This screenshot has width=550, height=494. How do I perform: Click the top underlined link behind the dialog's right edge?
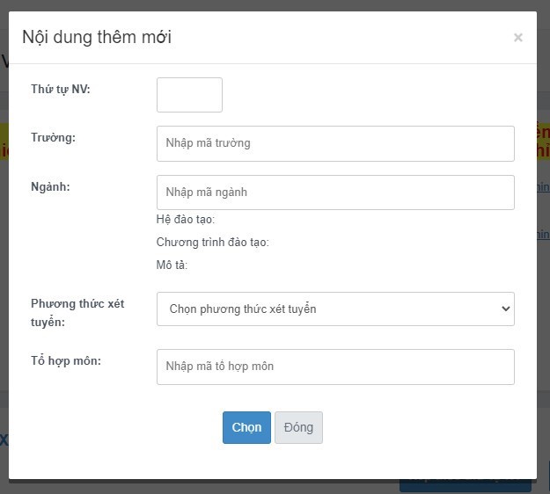[543, 187]
